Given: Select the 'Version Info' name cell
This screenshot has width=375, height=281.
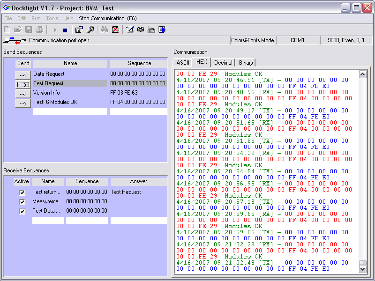Looking at the screenshot, I should pyautogui.click(x=70, y=93).
